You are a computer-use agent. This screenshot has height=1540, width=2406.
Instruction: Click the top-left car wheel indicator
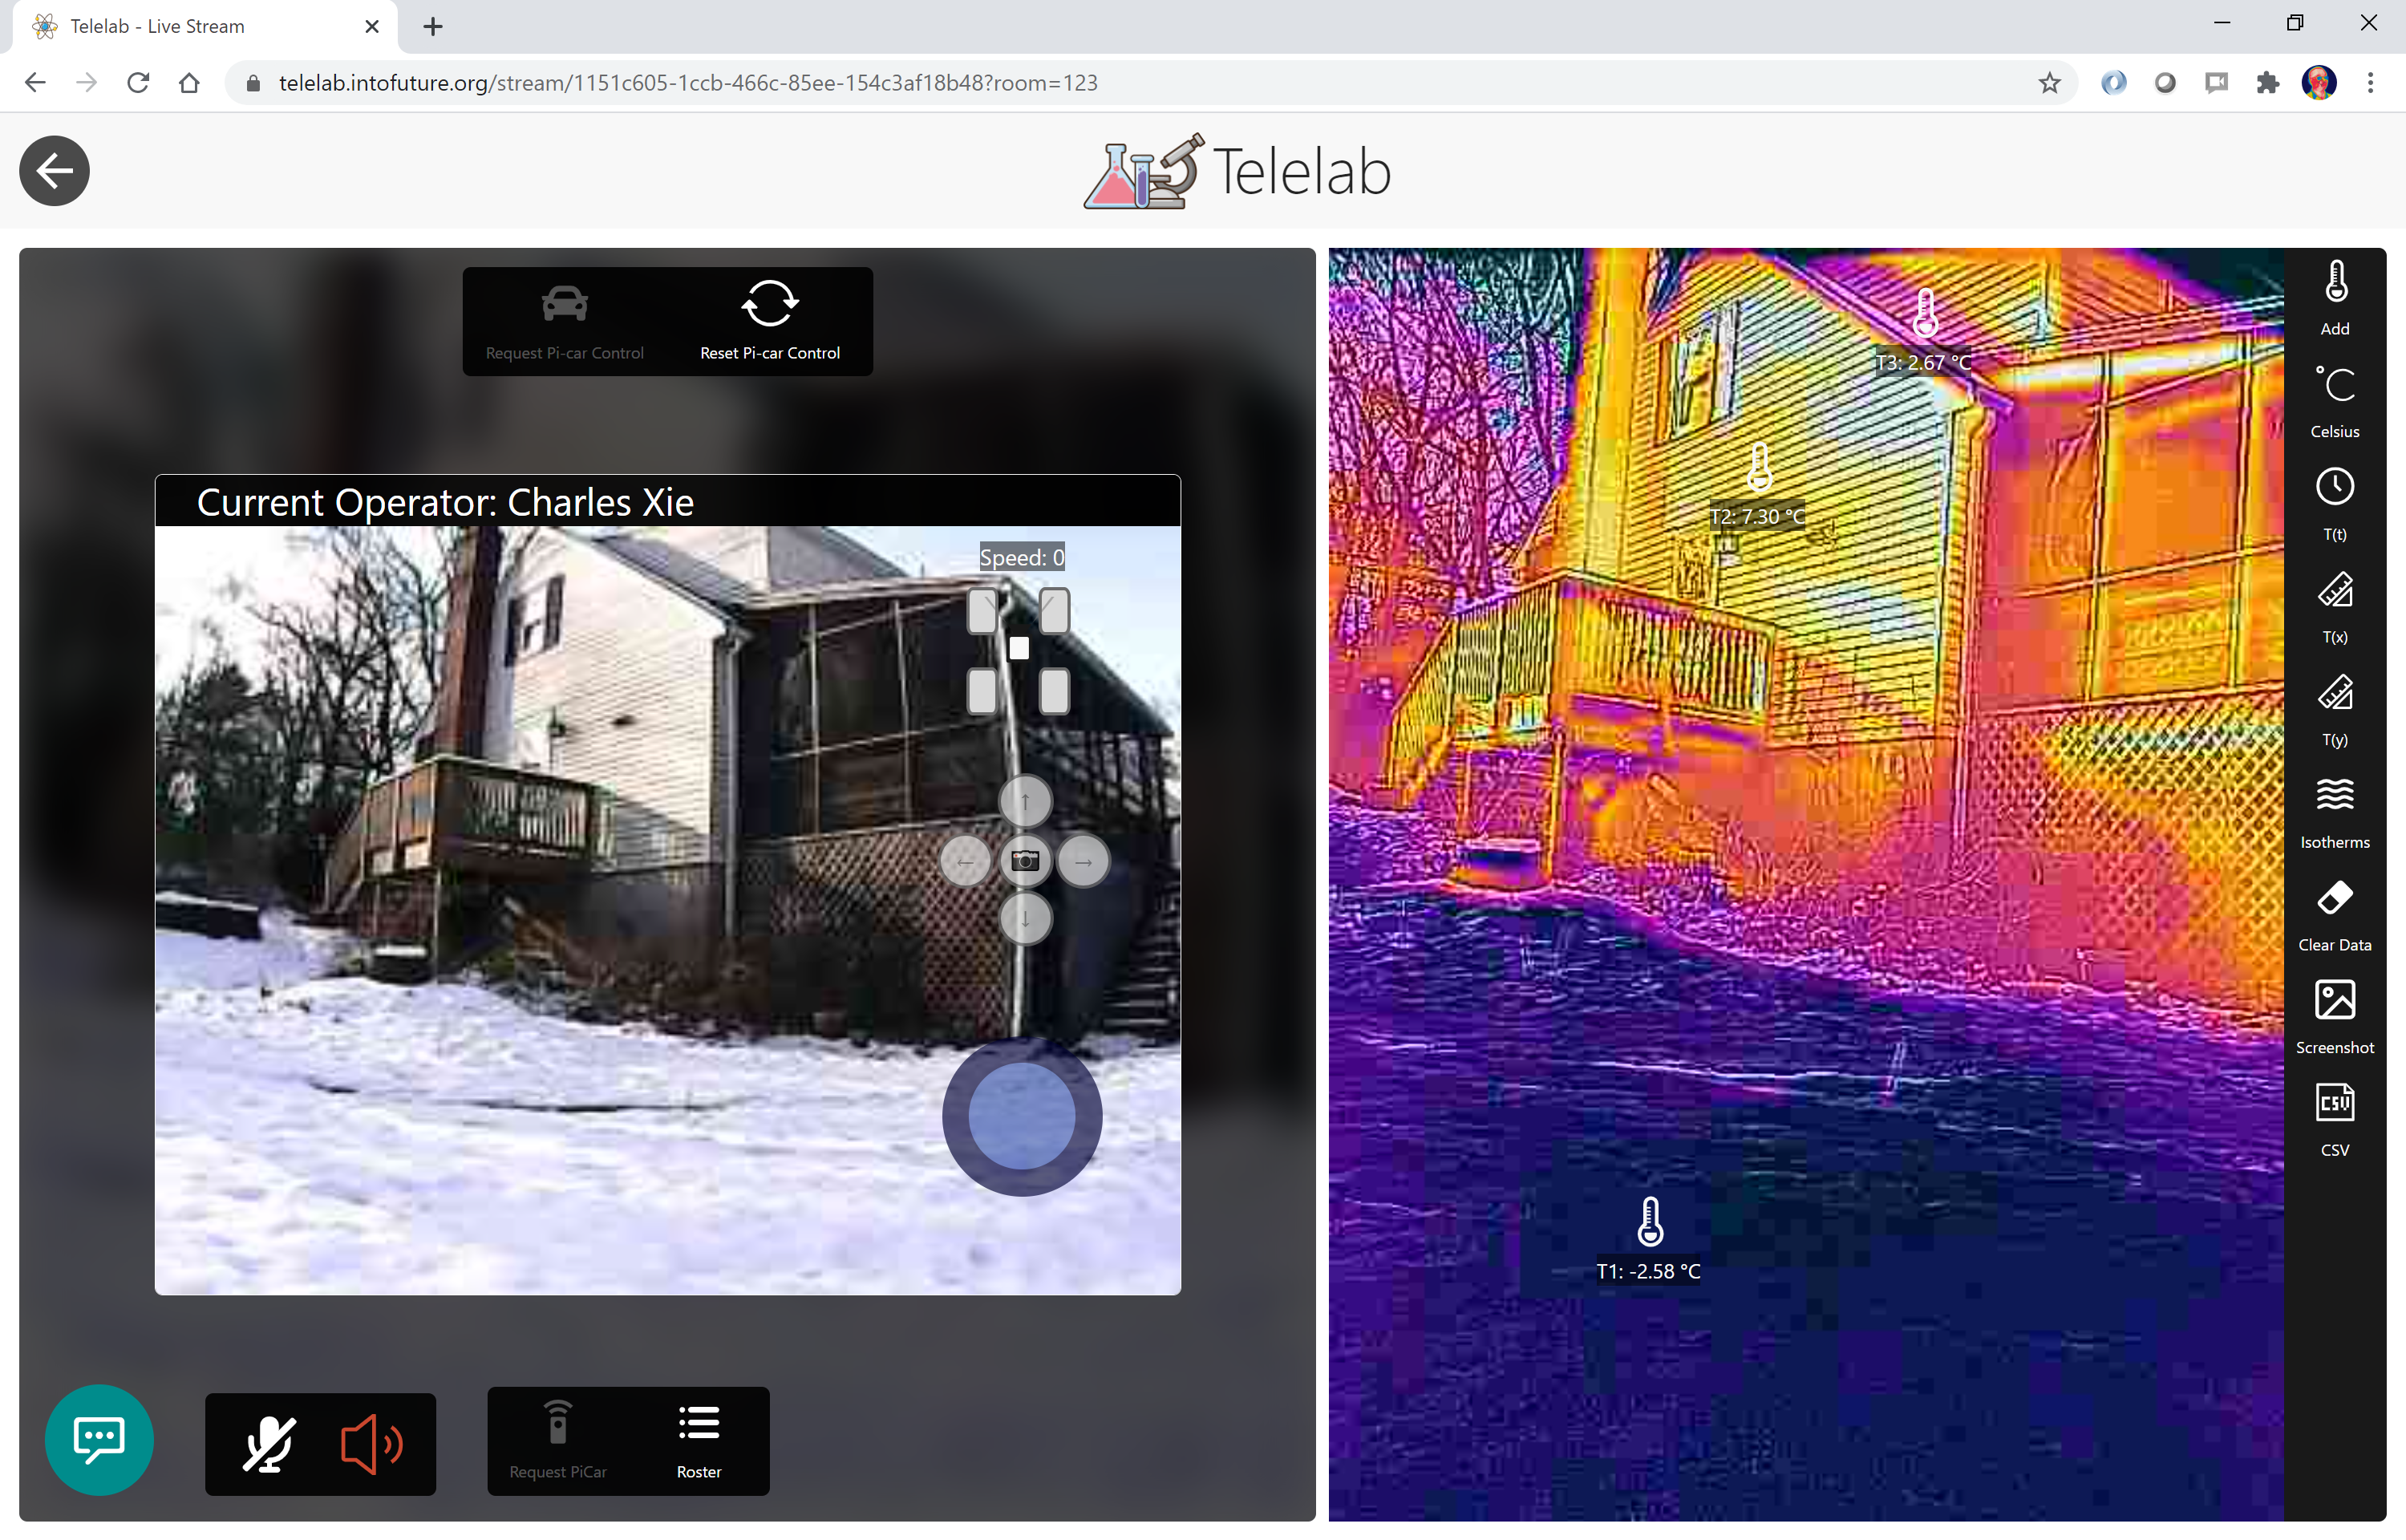(x=982, y=610)
